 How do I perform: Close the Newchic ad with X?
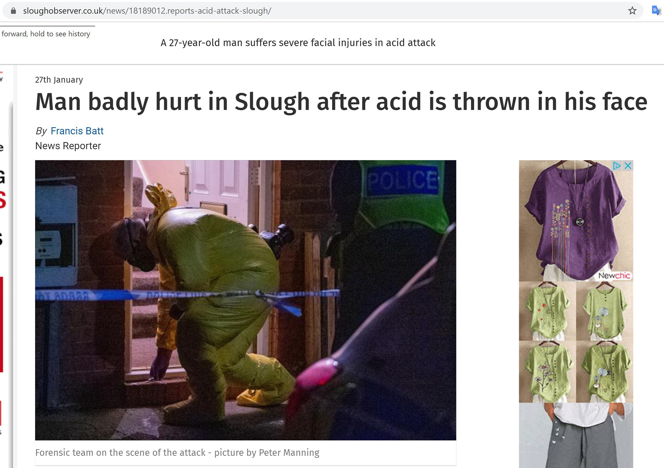click(628, 166)
